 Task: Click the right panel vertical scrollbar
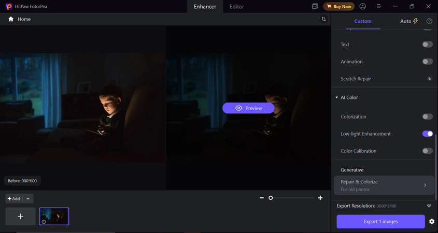pos(436,167)
